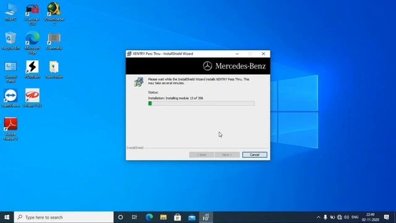Open the clock and date flyout
The height and width of the screenshot is (223, 396).
coord(370,217)
